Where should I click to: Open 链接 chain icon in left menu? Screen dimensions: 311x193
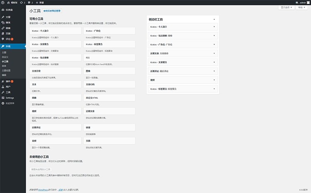[3, 28]
